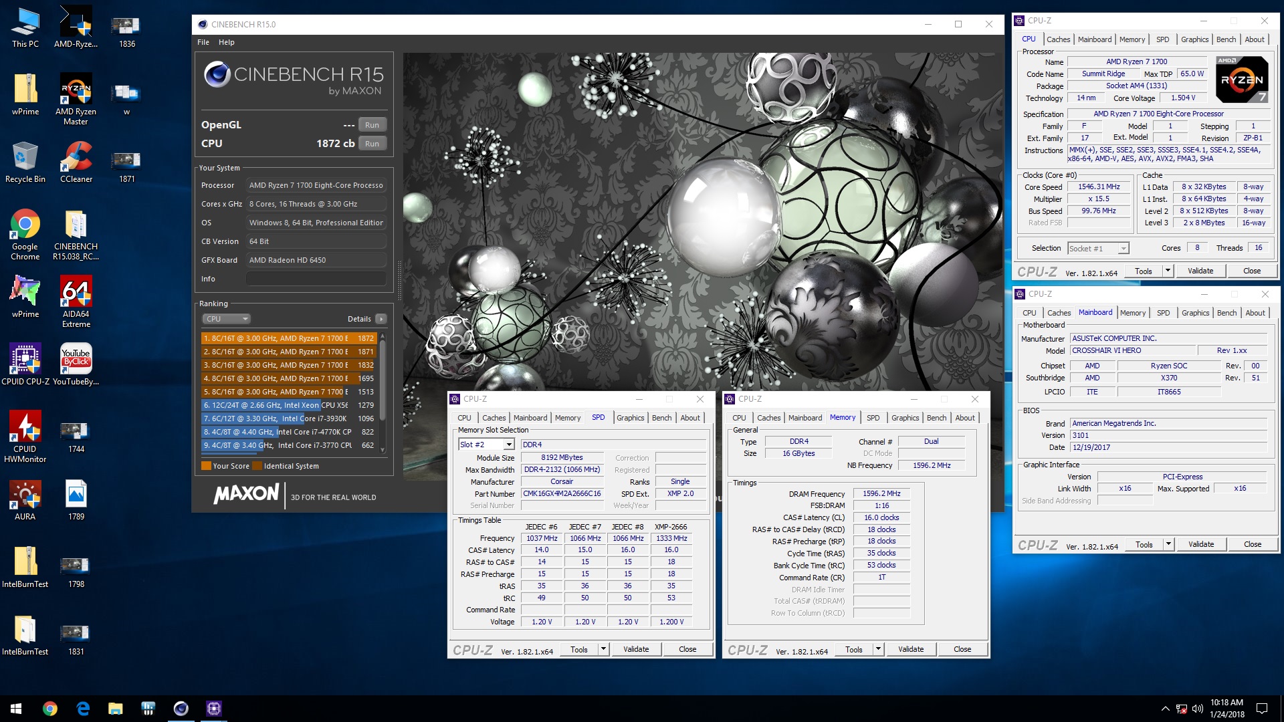1284x722 pixels.
Task: Expand Tools dropdown arrow in SPD window
Action: pos(603,649)
